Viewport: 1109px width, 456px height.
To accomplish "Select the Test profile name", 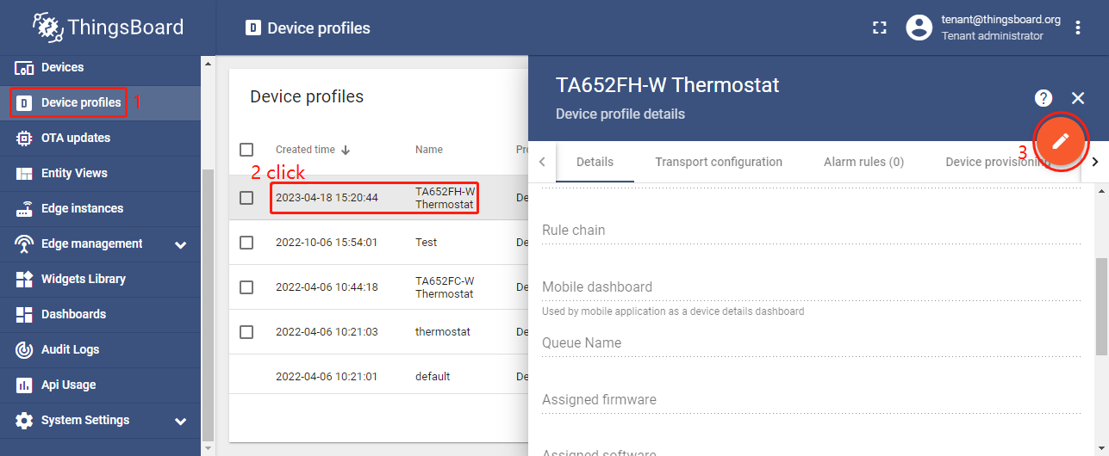I will pyautogui.click(x=426, y=243).
